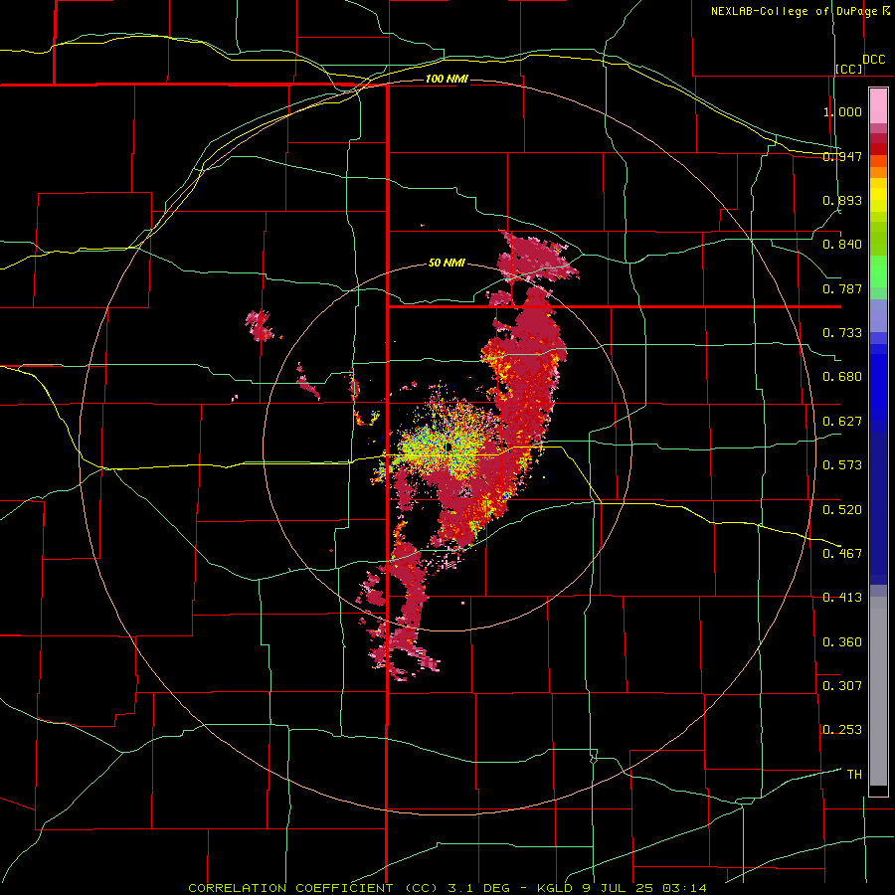
Task: Click the pink top segment of color scale
Action: click(878, 105)
